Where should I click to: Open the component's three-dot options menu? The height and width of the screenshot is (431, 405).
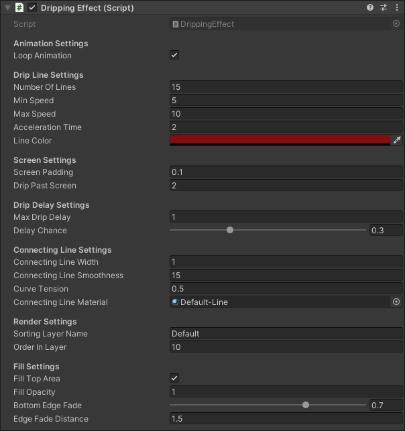397,8
